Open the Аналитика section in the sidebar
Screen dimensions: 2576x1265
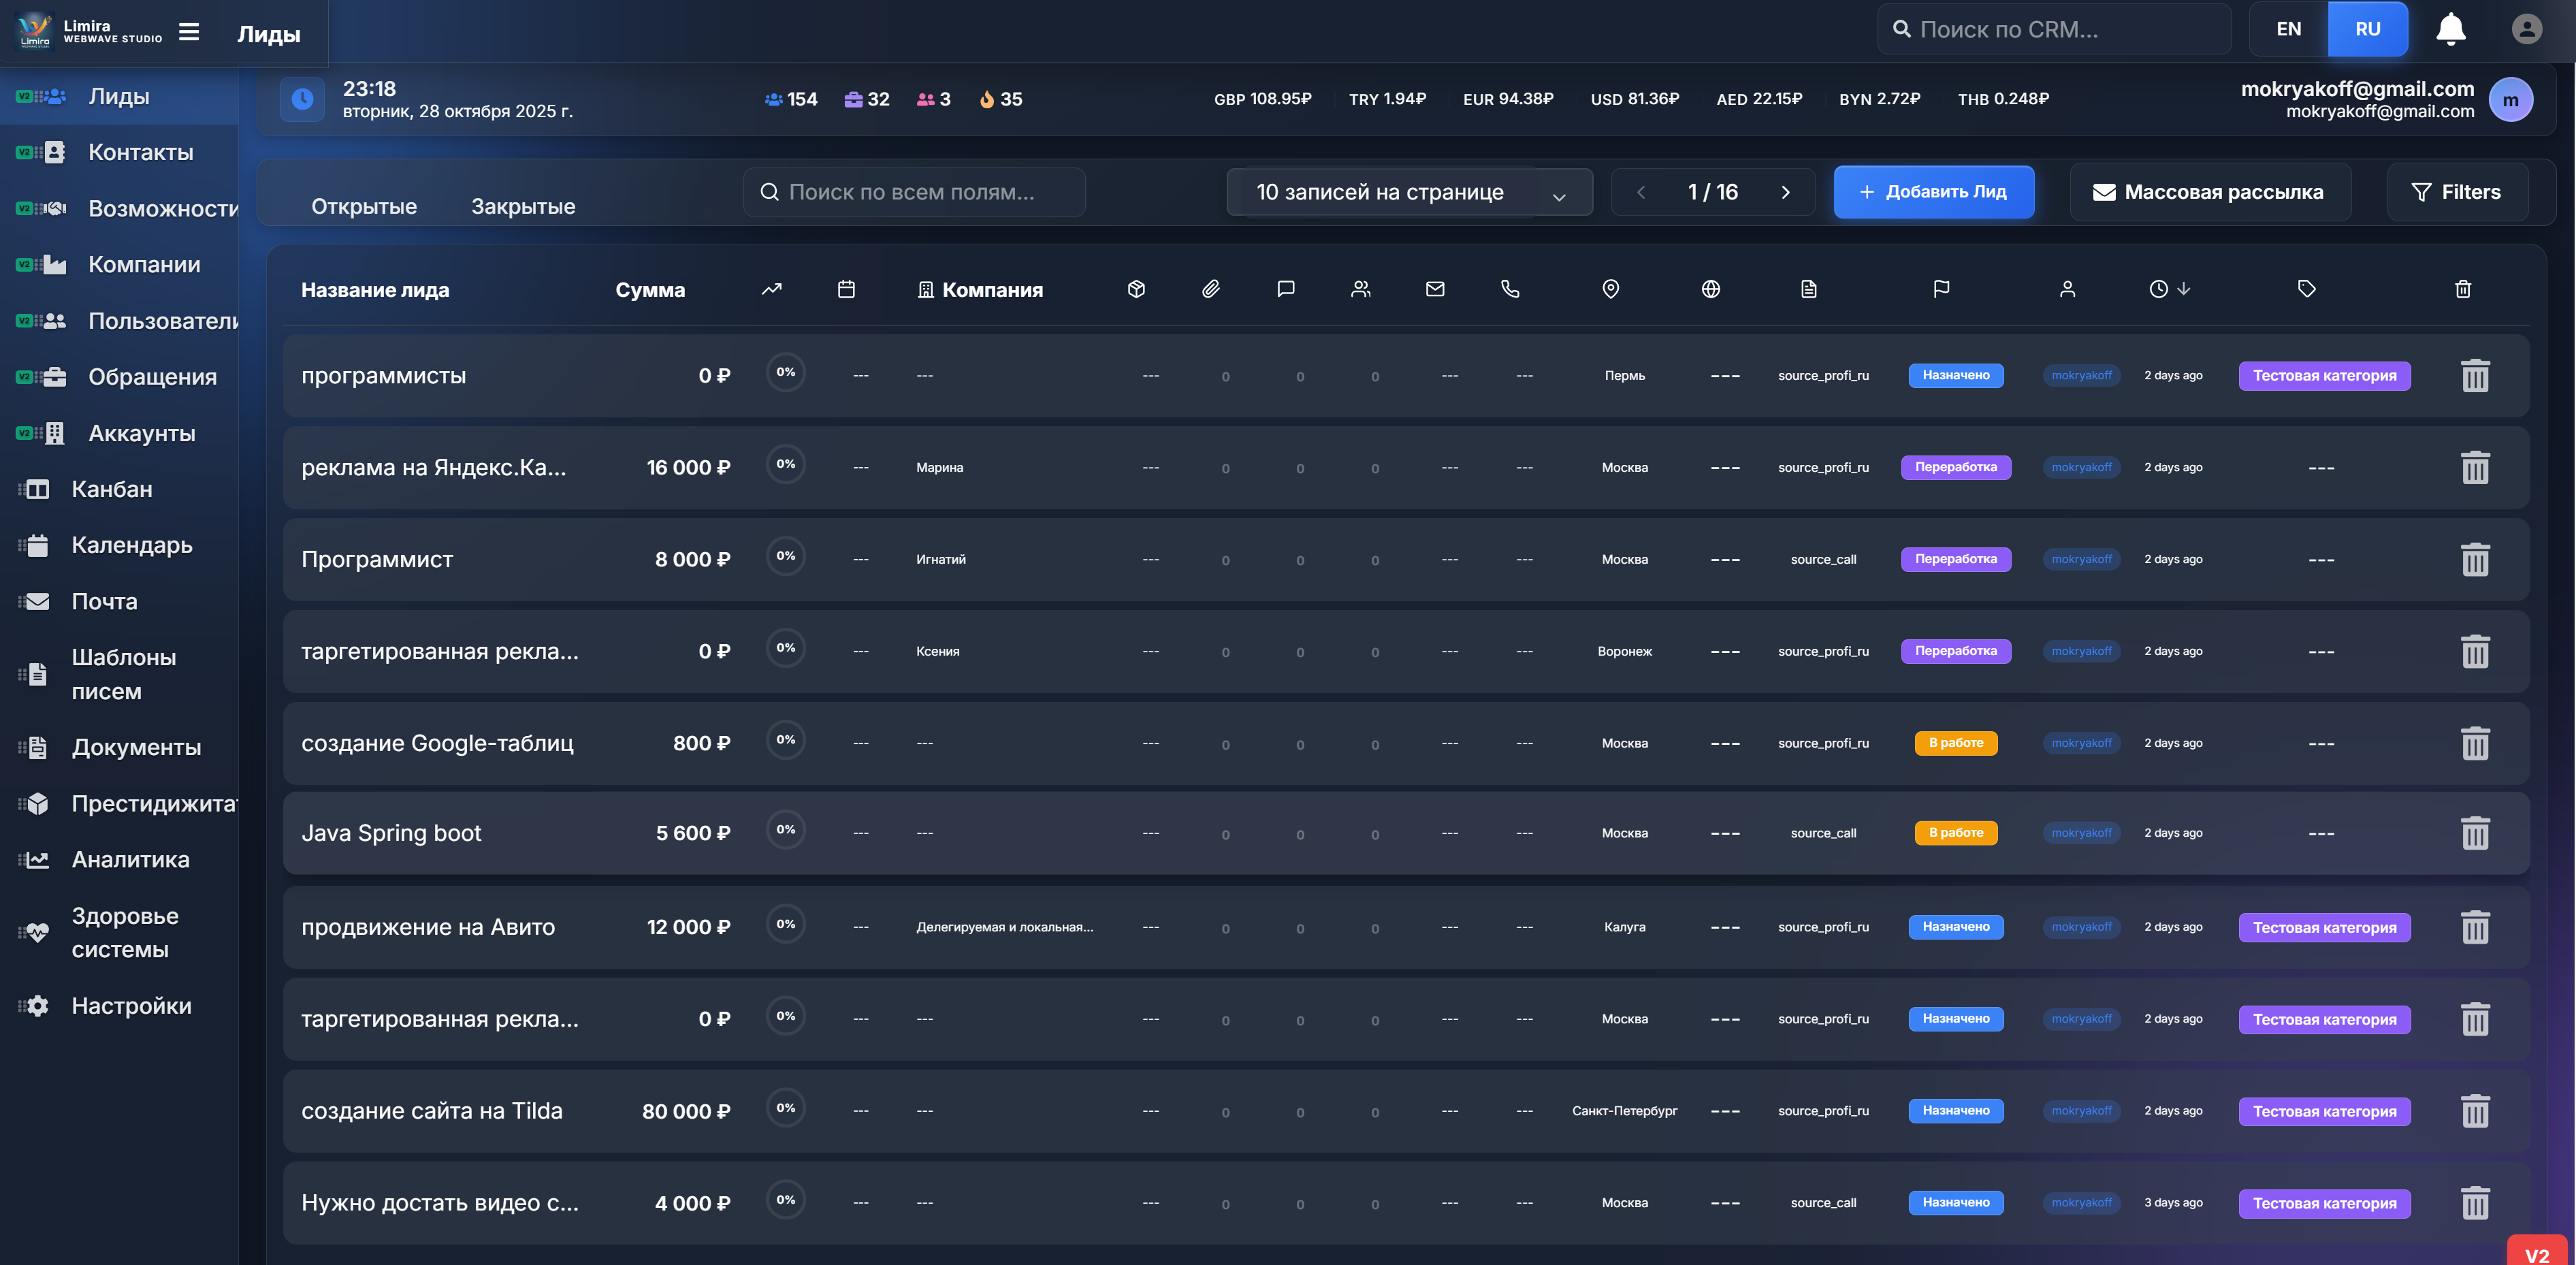(x=128, y=860)
